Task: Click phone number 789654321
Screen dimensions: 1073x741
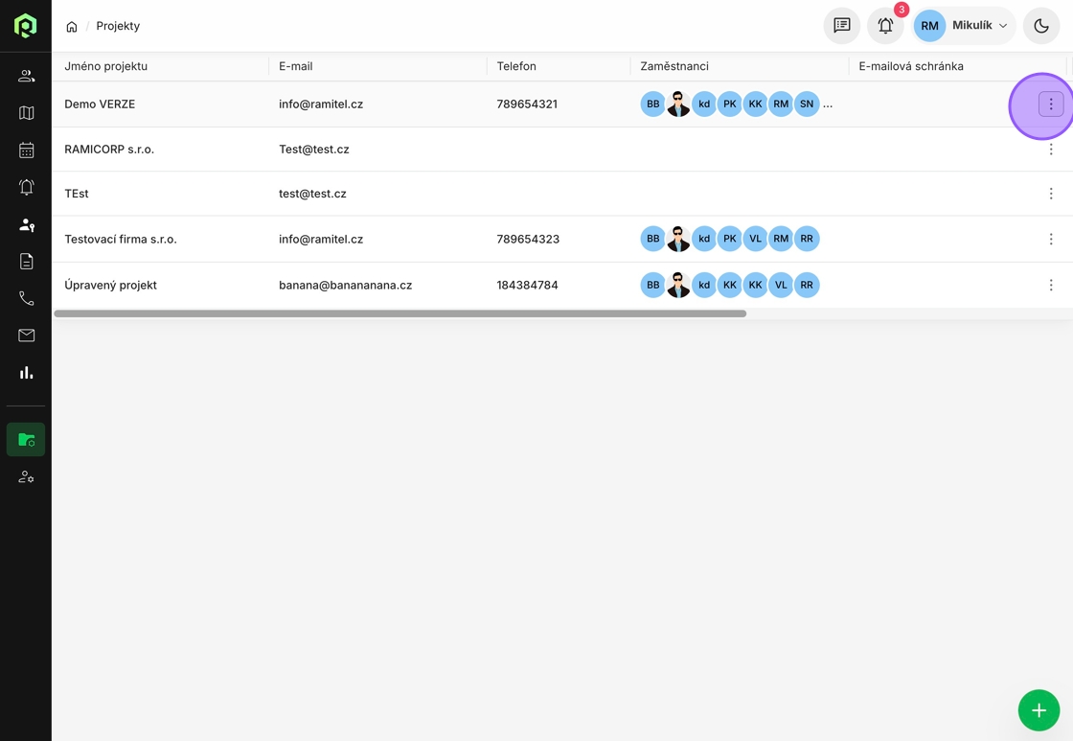Action: point(527,104)
